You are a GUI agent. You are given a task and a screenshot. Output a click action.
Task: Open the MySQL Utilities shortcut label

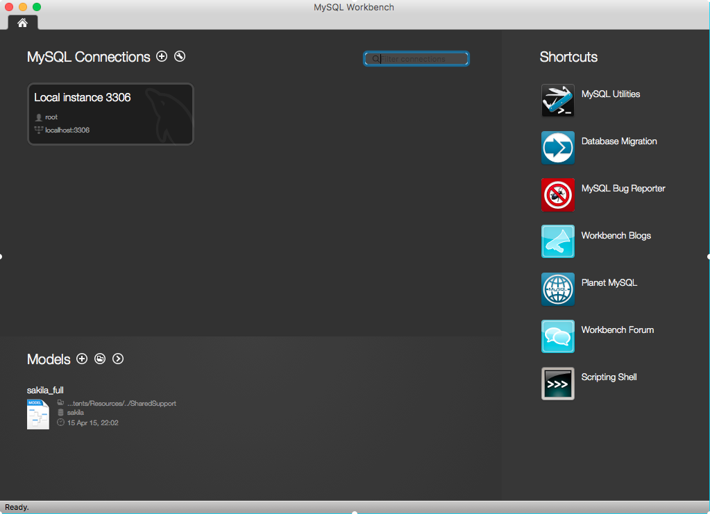610,94
